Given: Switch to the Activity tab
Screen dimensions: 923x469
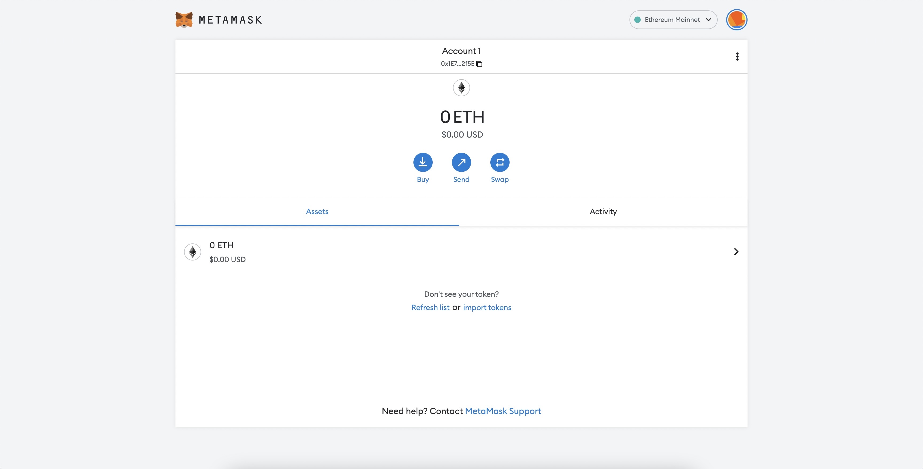Looking at the screenshot, I should point(603,211).
